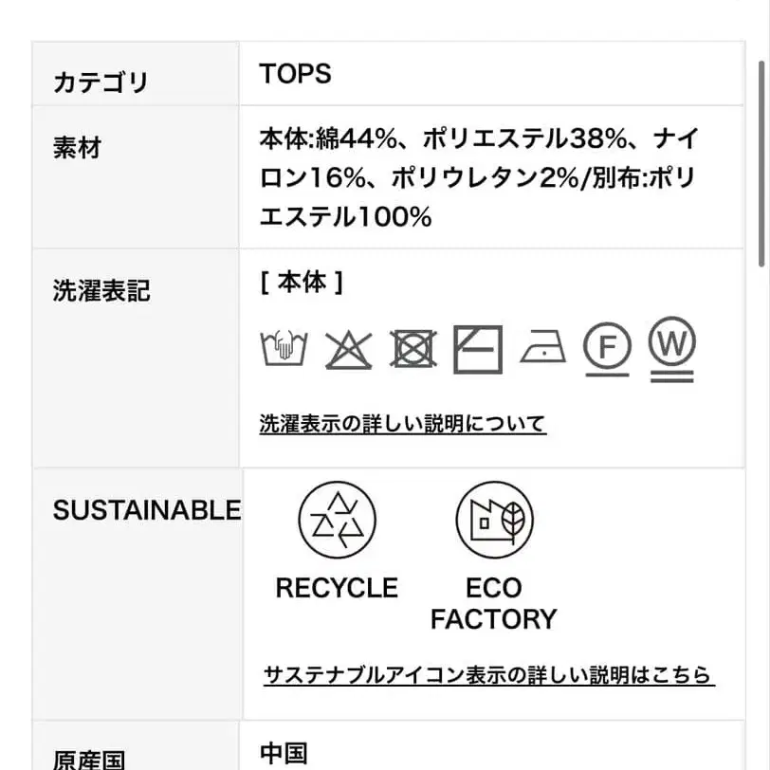Image resolution: width=770 pixels, height=770 pixels.
Task: Click the SUSTAINABLE row label
Action: pos(147,510)
